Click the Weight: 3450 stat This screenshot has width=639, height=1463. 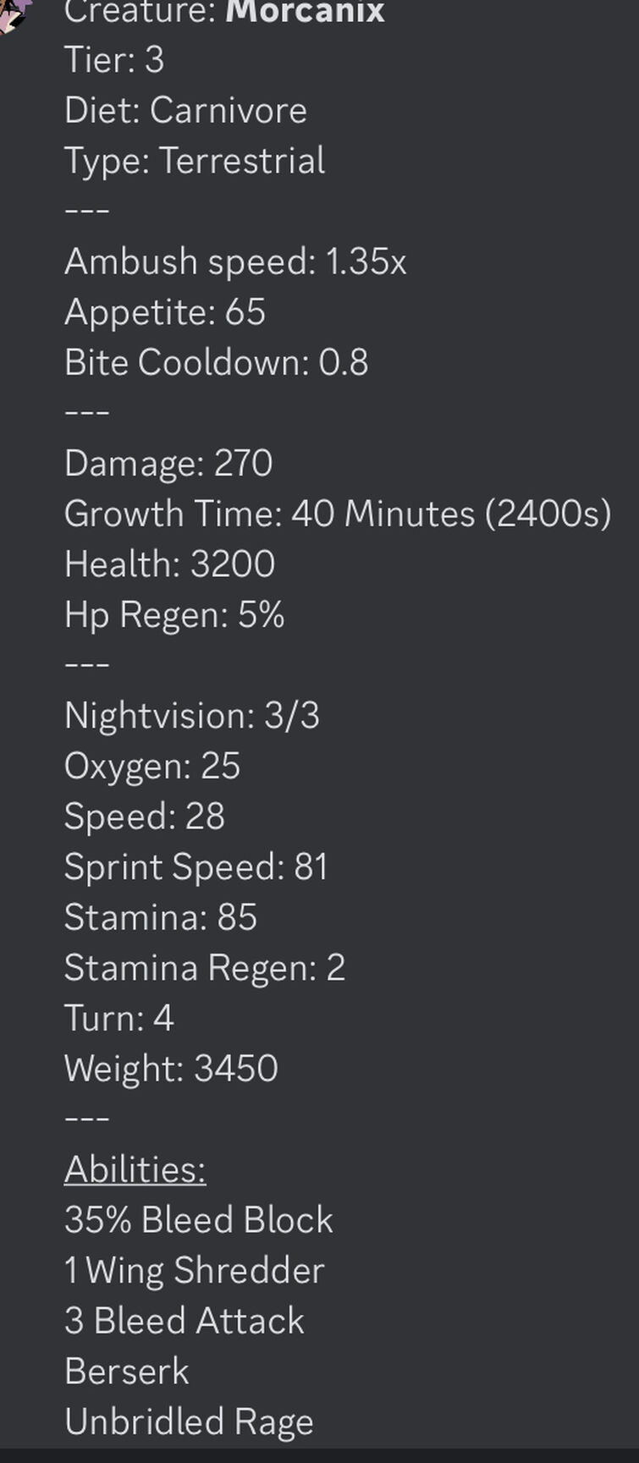tap(171, 1068)
